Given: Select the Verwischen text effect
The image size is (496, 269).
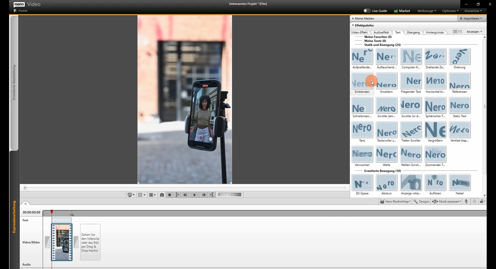Looking at the screenshot, I should coord(362,154).
